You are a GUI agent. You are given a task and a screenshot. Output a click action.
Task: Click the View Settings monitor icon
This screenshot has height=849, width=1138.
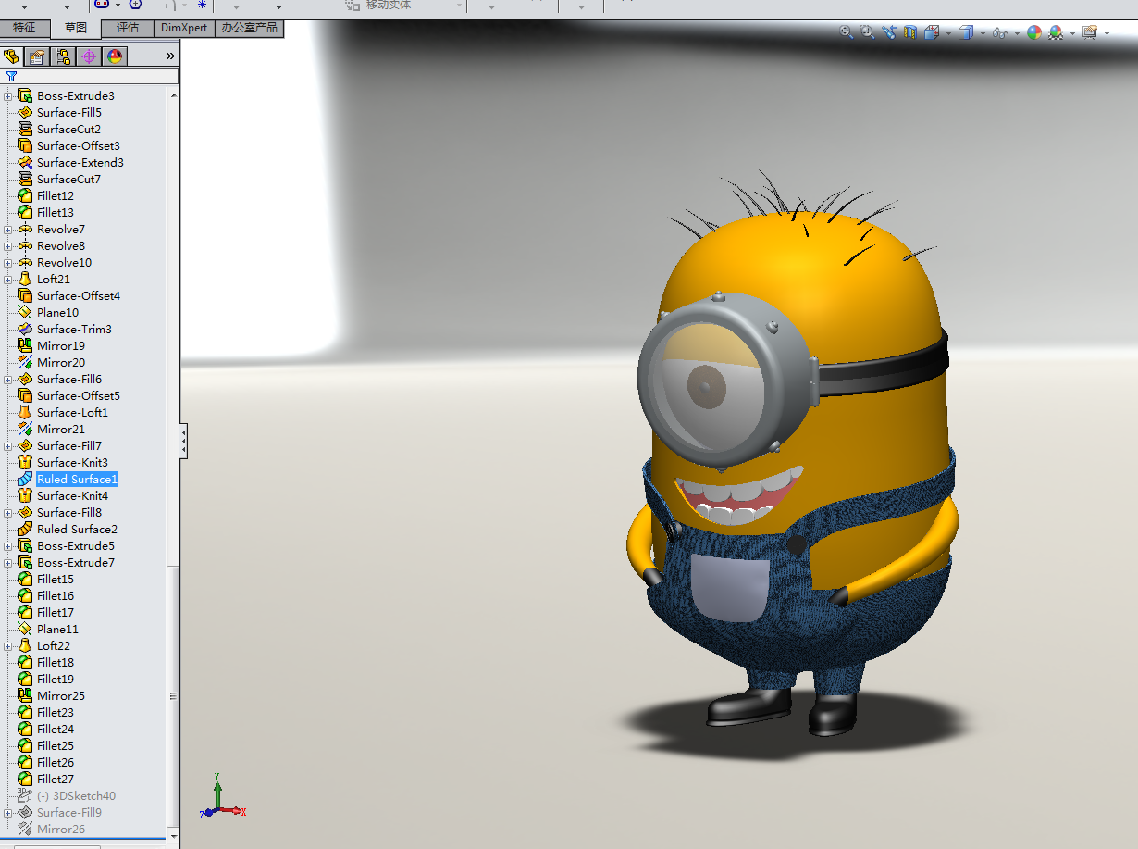click(x=1089, y=32)
